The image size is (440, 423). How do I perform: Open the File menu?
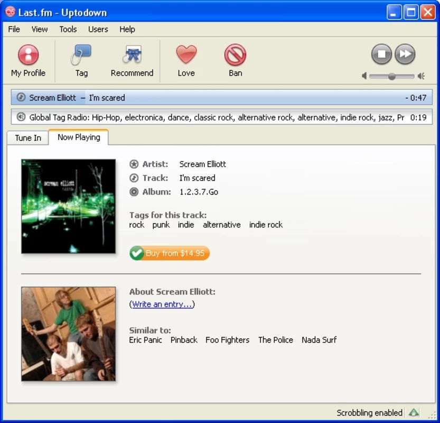[x=14, y=29]
